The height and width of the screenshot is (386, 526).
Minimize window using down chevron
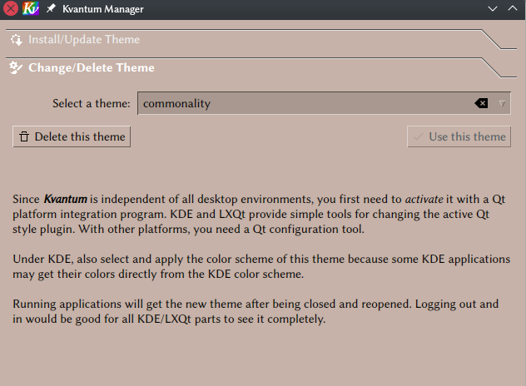(x=493, y=8)
